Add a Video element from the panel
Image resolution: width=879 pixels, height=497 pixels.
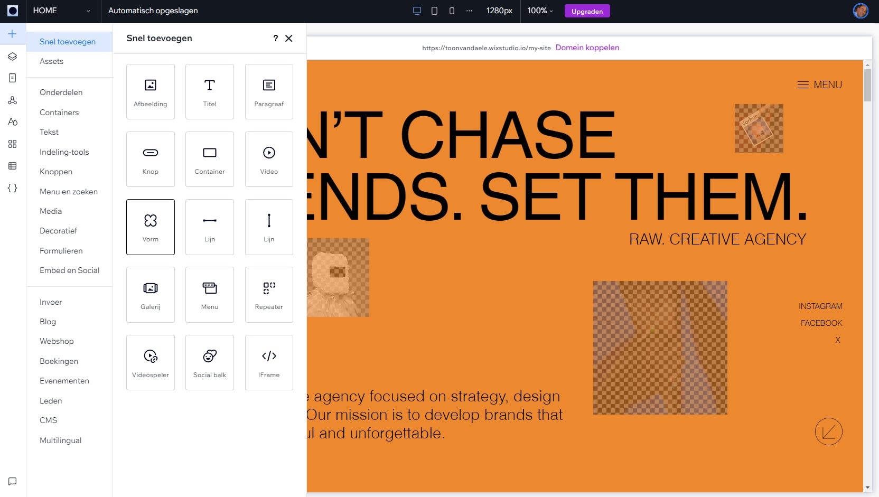(269, 158)
